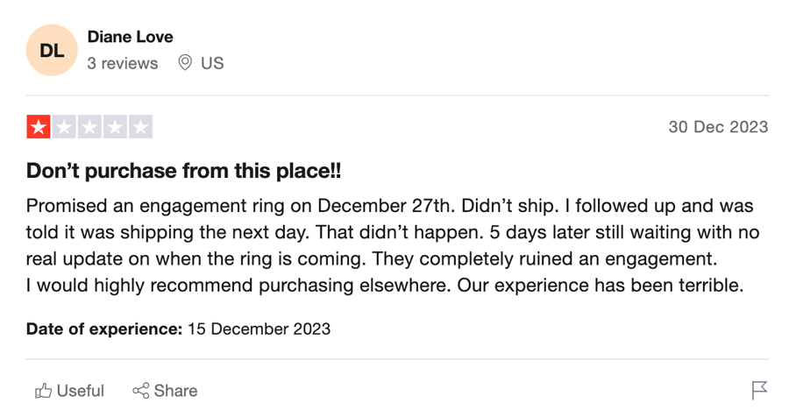The image size is (789, 417).
Task: Click the location pin icon
Action: click(x=185, y=63)
